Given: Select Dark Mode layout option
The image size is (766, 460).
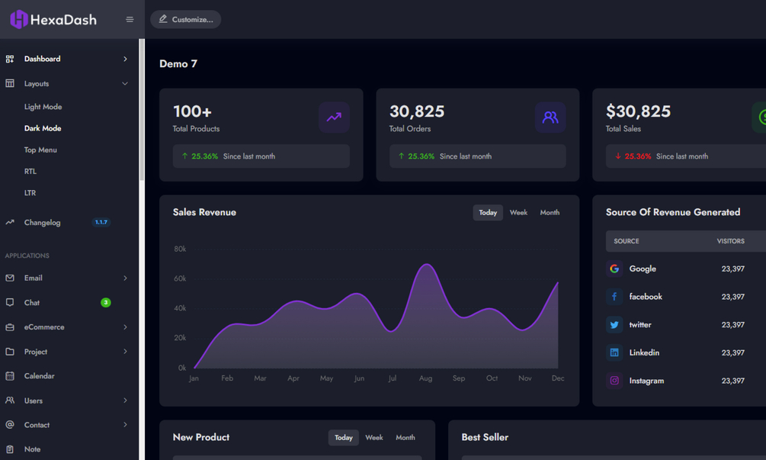Looking at the screenshot, I should (x=43, y=129).
